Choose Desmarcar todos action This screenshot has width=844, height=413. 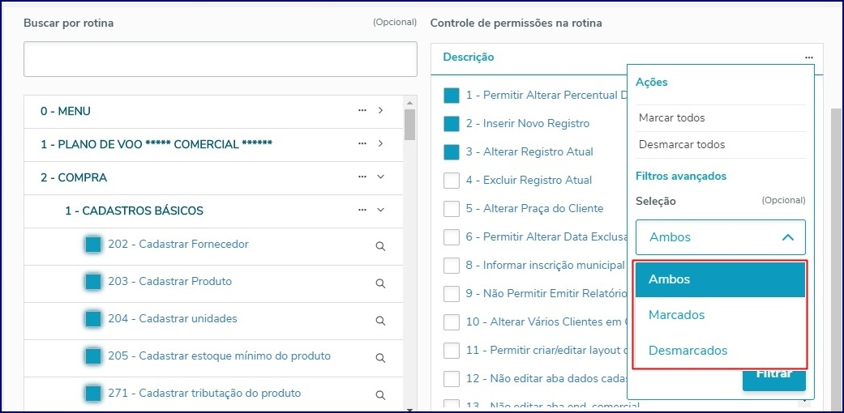[x=720, y=145]
